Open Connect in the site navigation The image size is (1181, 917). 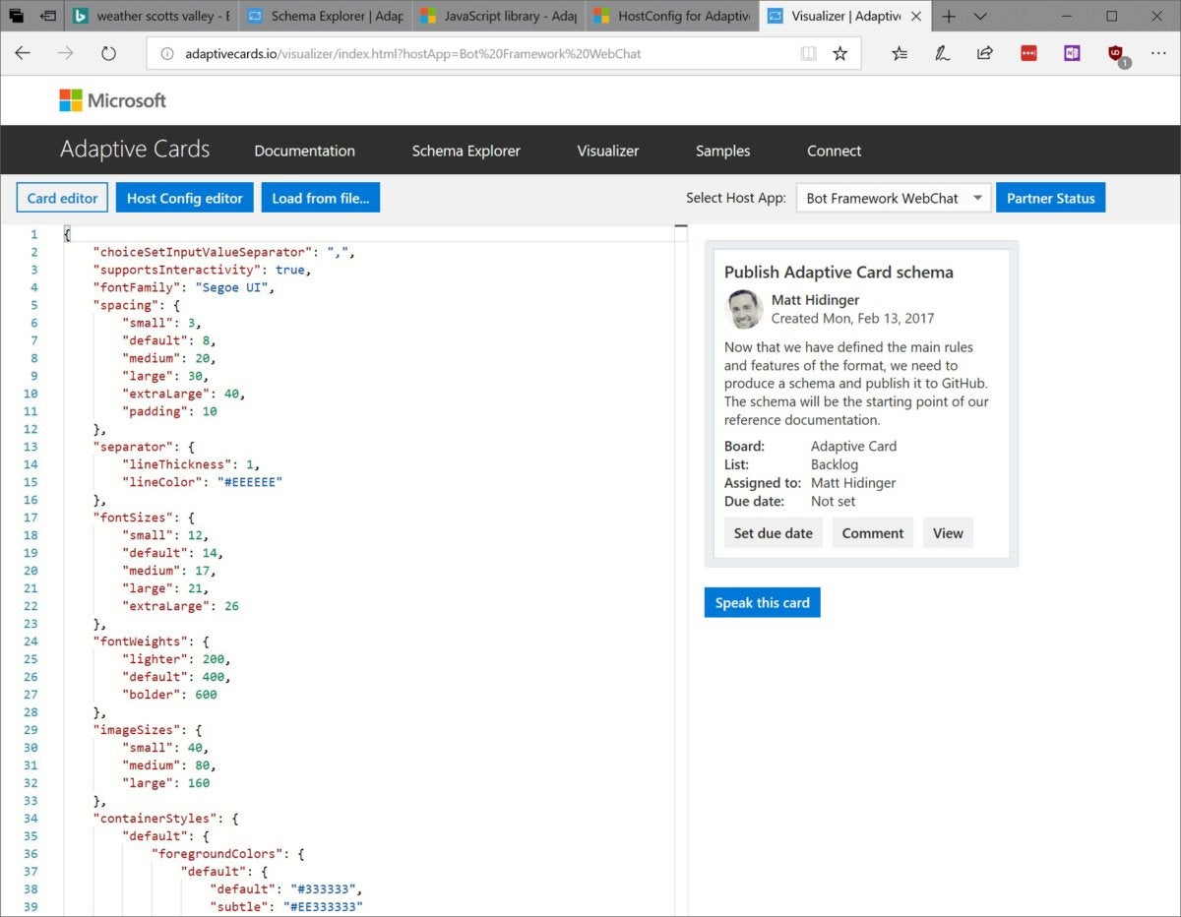(835, 151)
